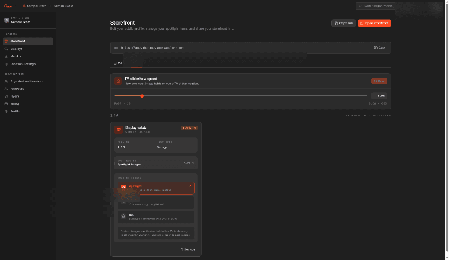Focus the Switch organization search field
This screenshot has height=260, width=449.
(x=375, y=6)
